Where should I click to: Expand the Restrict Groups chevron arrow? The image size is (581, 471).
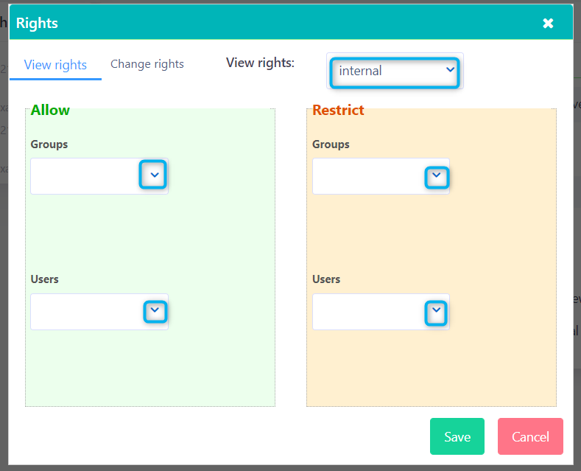click(437, 177)
